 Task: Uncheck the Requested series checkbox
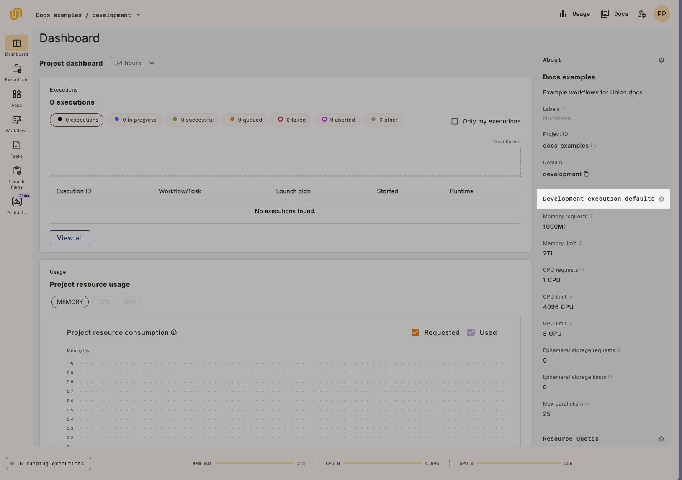pyautogui.click(x=415, y=332)
